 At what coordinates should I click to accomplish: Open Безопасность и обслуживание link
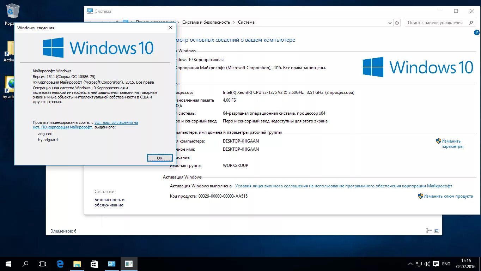click(x=109, y=202)
